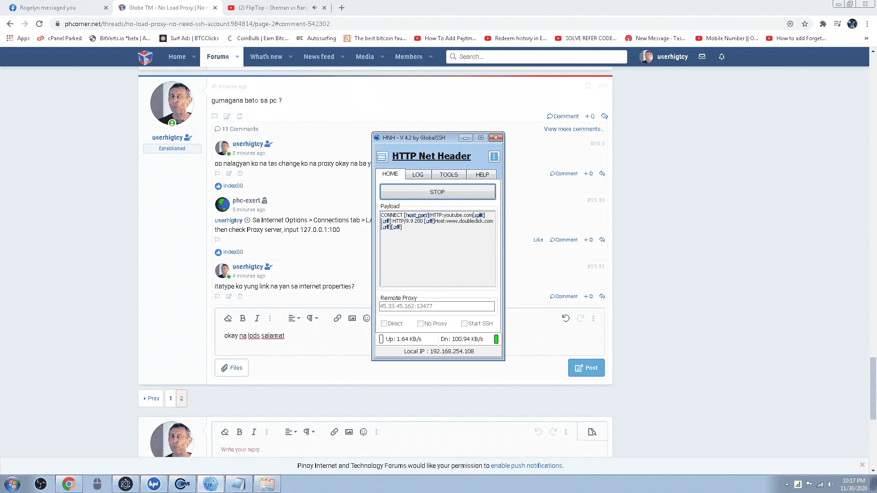The height and width of the screenshot is (493, 877).
Task: Go to page 1
Action: click(170, 399)
